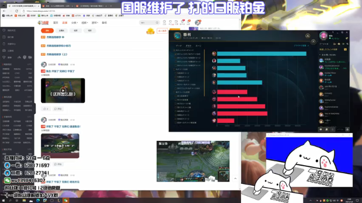362x203 pixels.
Task: Click the blue team top champion portrait in the graph
Action: (214, 54)
